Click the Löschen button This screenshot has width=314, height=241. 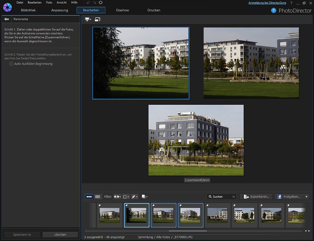coord(60,235)
